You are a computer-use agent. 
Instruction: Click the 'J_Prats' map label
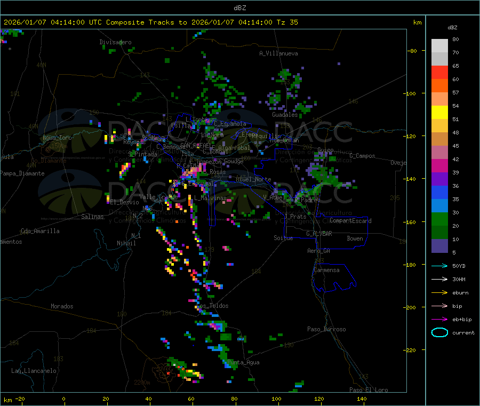click(x=295, y=217)
